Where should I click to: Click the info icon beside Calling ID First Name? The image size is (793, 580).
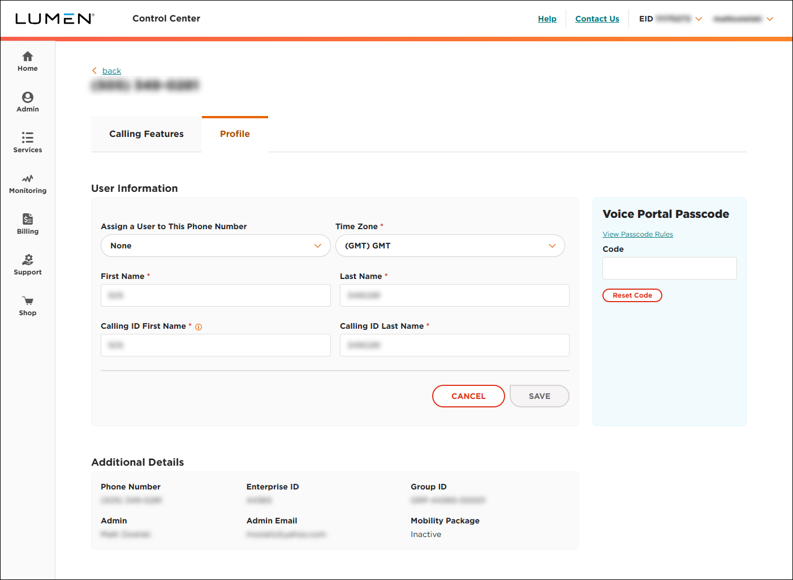(198, 326)
